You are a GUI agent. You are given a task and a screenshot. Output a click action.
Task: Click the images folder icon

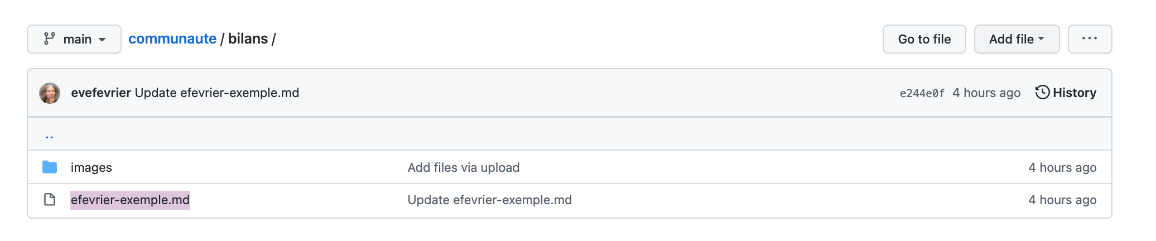pyautogui.click(x=50, y=167)
